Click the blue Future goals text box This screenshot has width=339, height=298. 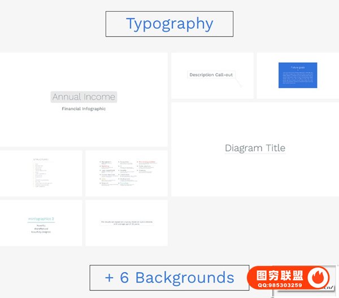point(298,75)
